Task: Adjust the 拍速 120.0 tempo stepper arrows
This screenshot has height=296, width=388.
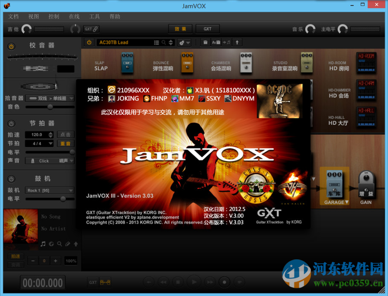Action: [x=51, y=135]
